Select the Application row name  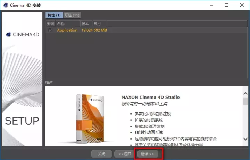67,30
